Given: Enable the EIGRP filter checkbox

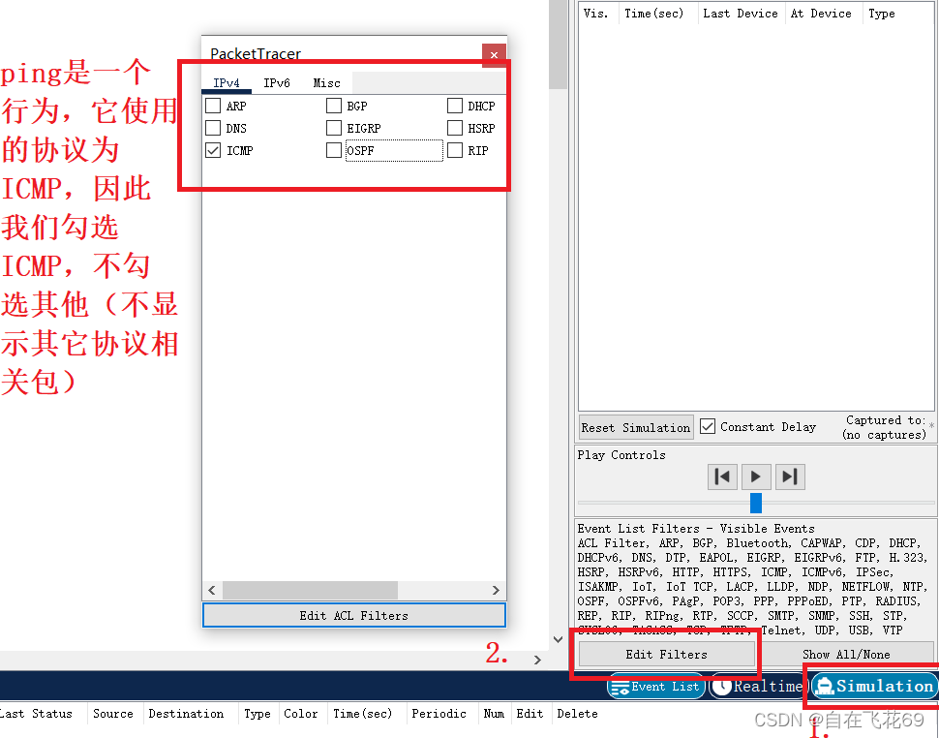Looking at the screenshot, I should (334, 128).
